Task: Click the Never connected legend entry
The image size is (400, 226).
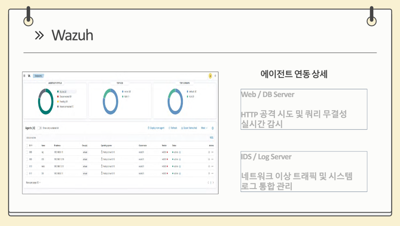Action: [x=66, y=107]
